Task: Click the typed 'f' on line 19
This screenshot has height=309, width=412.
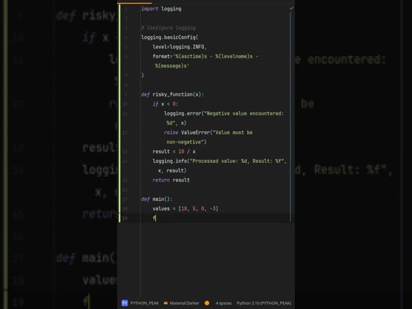Action: (154, 218)
